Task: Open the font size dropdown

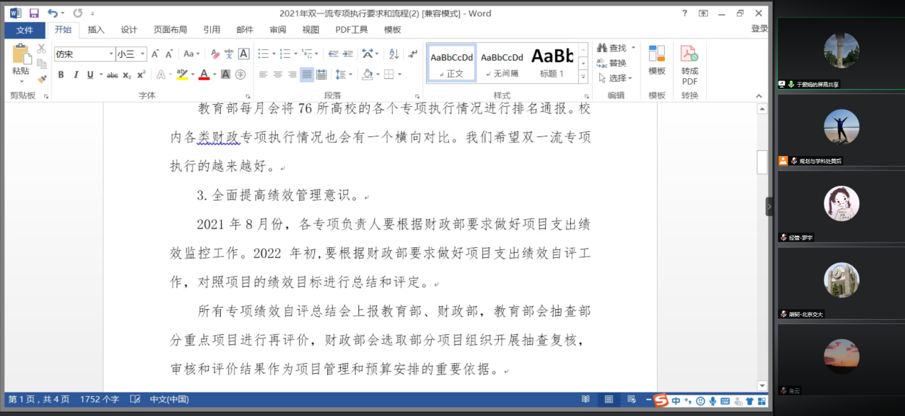Action: (142, 53)
